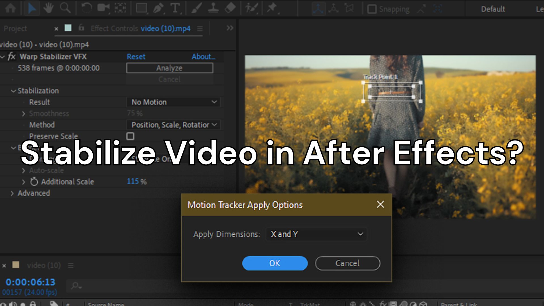
Task: Select the Zoom magnifier tool
Action: (65, 8)
